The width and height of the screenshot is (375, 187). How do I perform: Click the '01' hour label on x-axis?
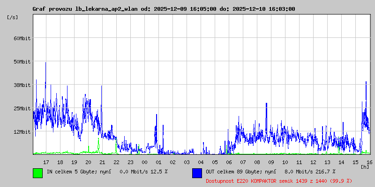pos(158,162)
